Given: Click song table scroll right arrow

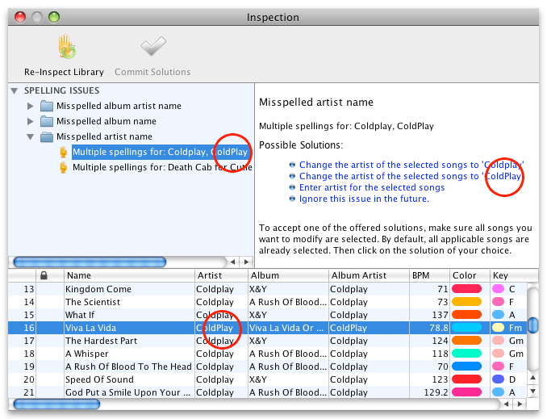Looking at the screenshot, I should [x=520, y=404].
